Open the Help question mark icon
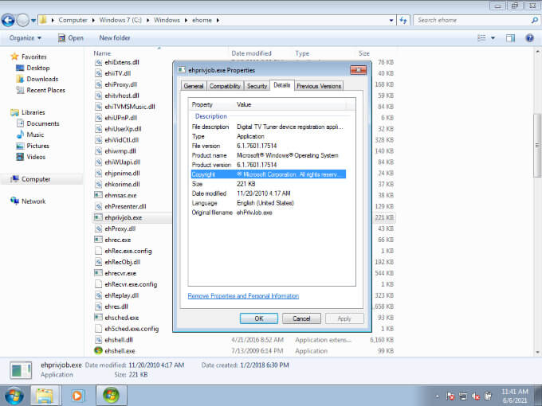 [529, 38]
